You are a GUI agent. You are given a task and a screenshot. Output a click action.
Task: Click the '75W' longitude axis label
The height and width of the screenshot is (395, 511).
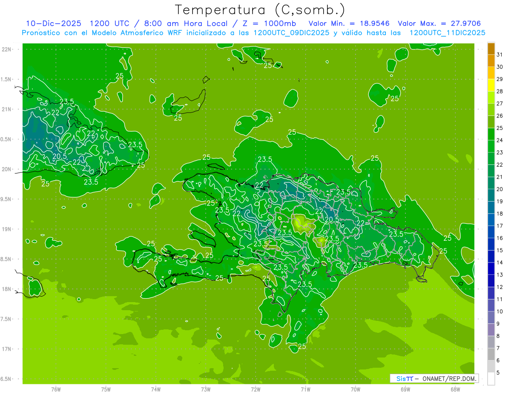[x=106, y=389]
